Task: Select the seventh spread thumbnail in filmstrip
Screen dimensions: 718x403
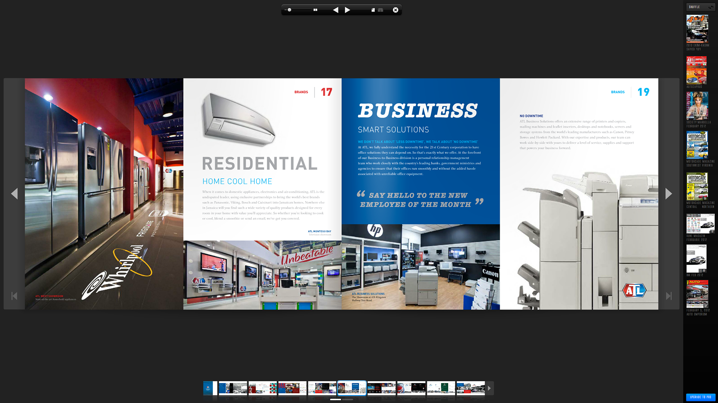Action: pos(381,388)
